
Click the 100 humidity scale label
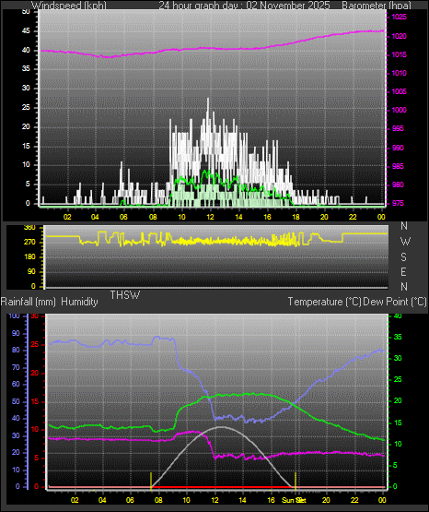tap(15, 316)
